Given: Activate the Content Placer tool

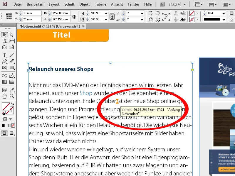Looking at the screenshot, I should pos(12,47).
